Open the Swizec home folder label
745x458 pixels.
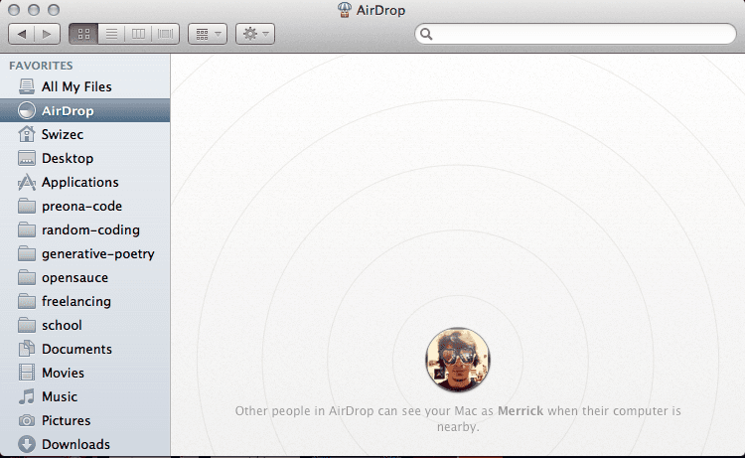tap(63, 134)
